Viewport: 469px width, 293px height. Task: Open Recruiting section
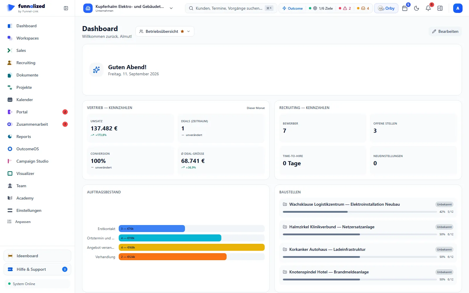[x=38, y=63]
